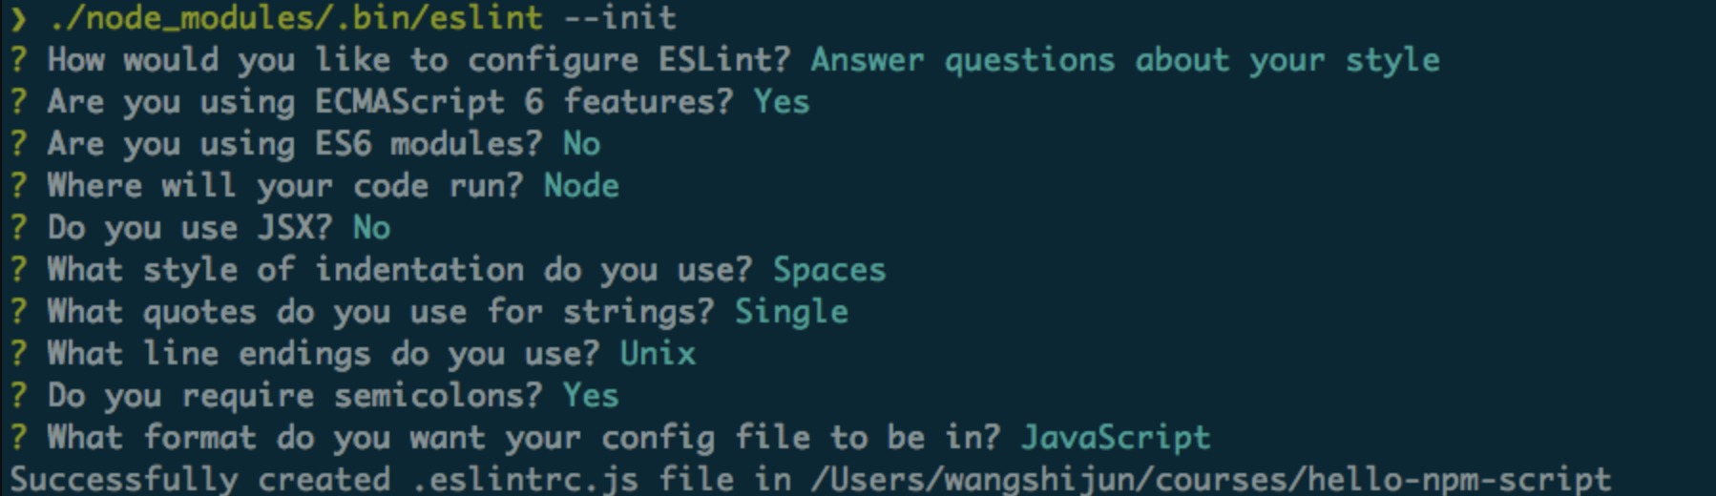Click the shell prompt arrow symbol
Image resolution: width=1716 pixels, height=496 pixels.
[18, 17]
